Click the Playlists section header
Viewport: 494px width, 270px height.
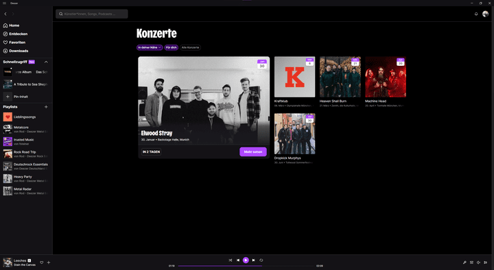10,107
